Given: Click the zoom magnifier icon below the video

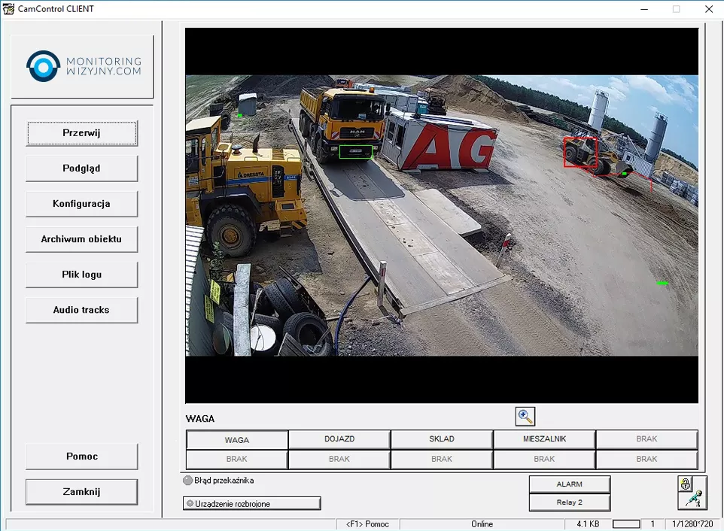Looking at the screenshot, I should pyautogui.click(x=525, y=416).
